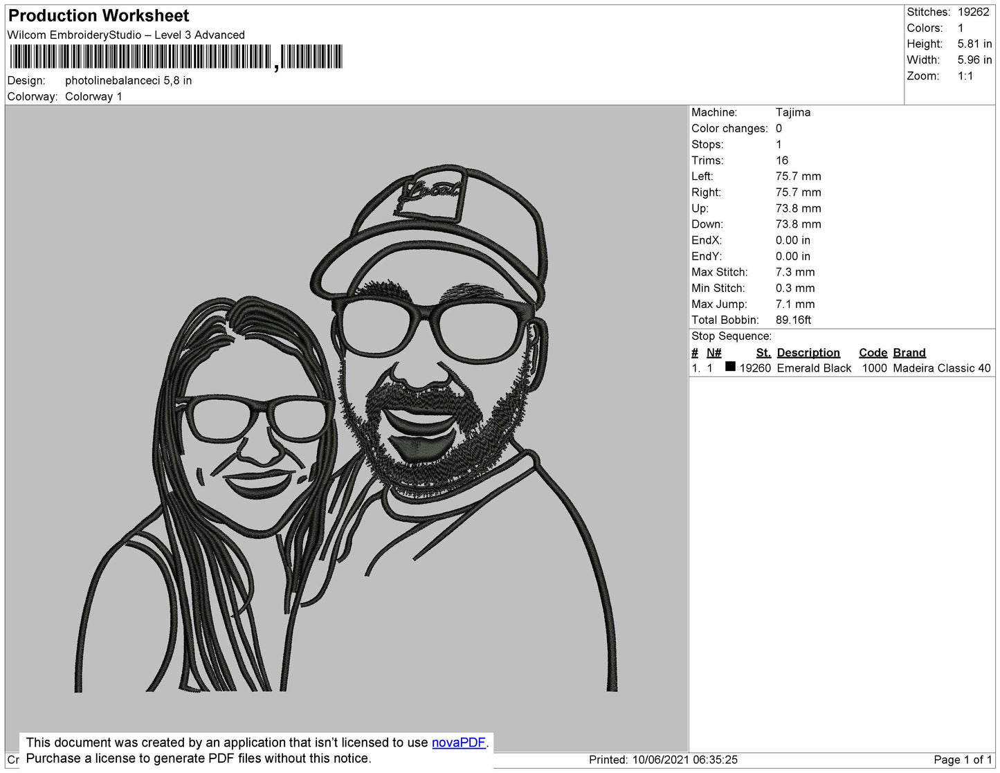This screenshot has width=1000, height=773.
Task: Select the Stitches value 19262
Action: click(974, 12)
